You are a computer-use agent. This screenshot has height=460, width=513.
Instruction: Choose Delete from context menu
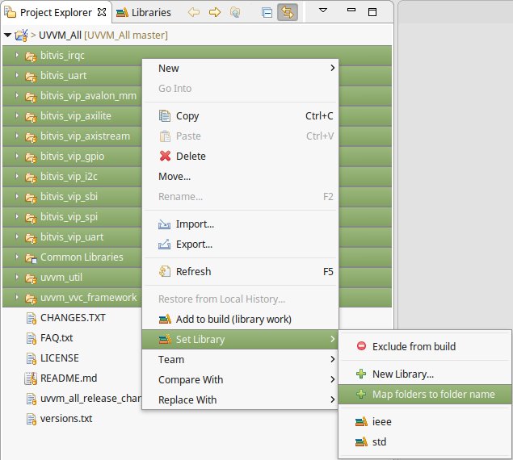click(240, 156)
